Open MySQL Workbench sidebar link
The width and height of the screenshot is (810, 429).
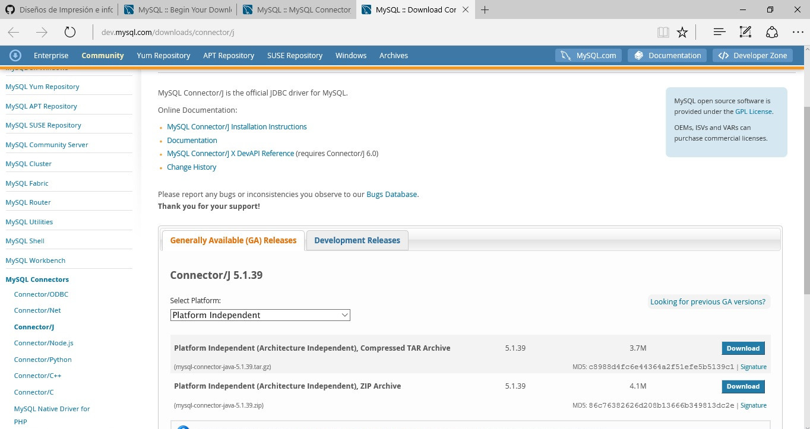pos(36,260)
